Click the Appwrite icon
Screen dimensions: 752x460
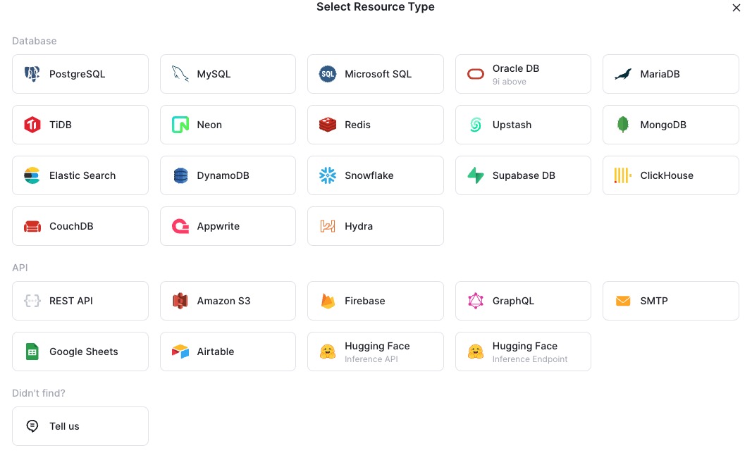pyautogui.click(x=180, y=226)
